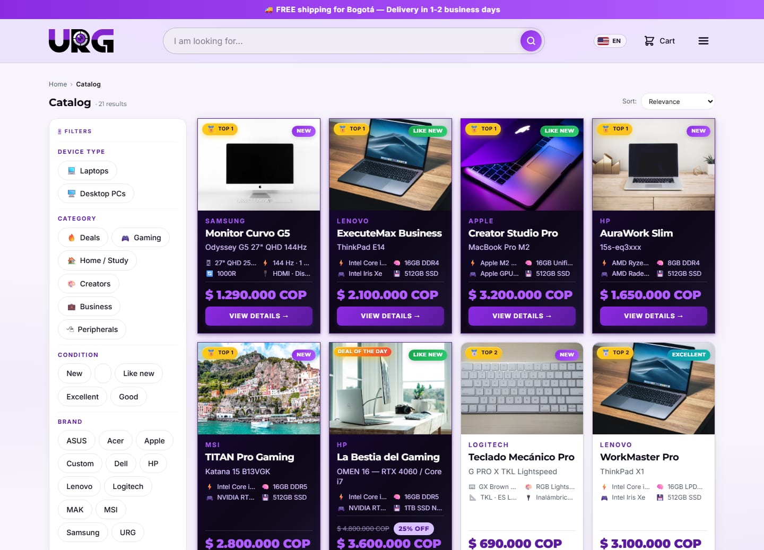Open the shopping cart
This screenshot has width=764, height=550.
tap(659, 41)
